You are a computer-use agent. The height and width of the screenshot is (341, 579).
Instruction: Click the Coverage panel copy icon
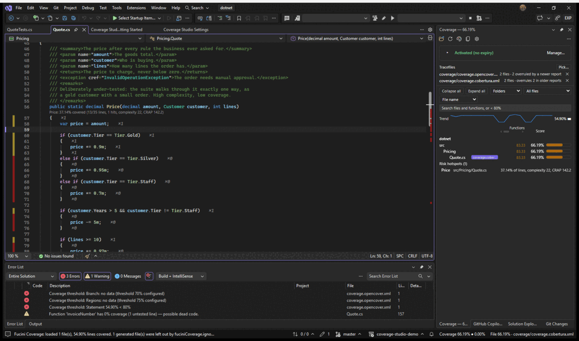(x=468, y=39)
